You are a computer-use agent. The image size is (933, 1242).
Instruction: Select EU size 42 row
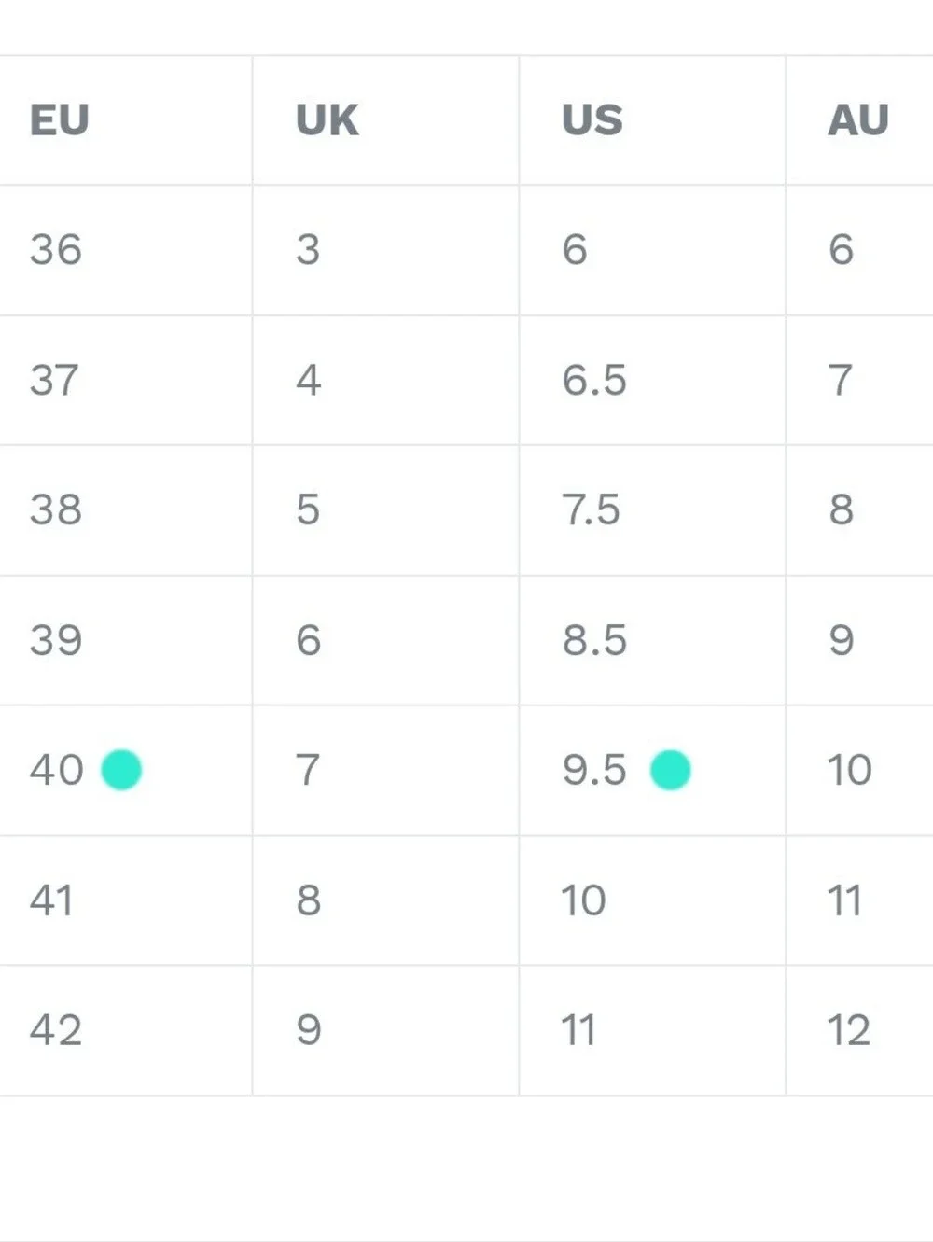click(x=466, y=1030)
